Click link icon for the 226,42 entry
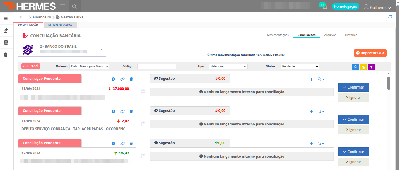Viewport: 400px width, 170px height. point(122,144)
